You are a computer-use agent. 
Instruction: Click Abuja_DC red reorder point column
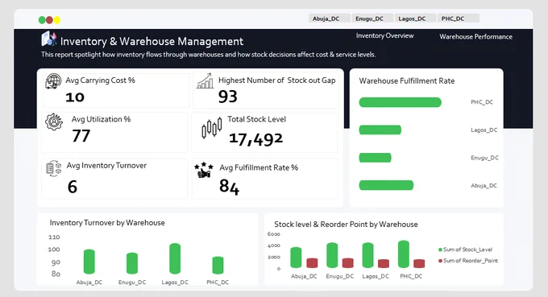coord(312,263)
